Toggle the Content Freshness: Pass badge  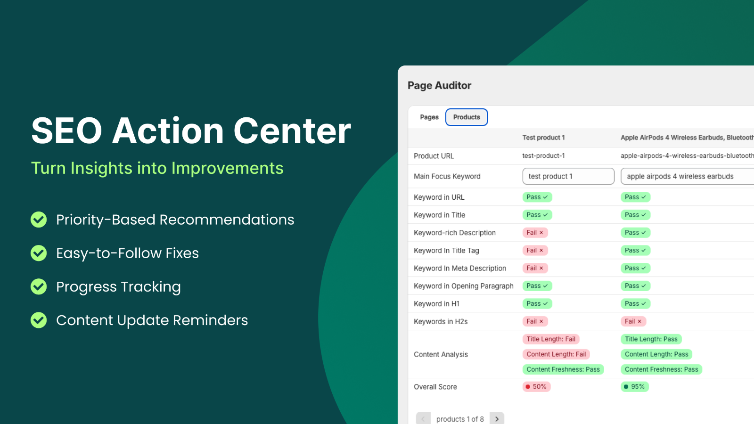(564, 369)
